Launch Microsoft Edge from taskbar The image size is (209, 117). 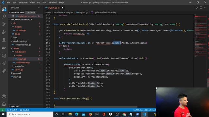77,114
